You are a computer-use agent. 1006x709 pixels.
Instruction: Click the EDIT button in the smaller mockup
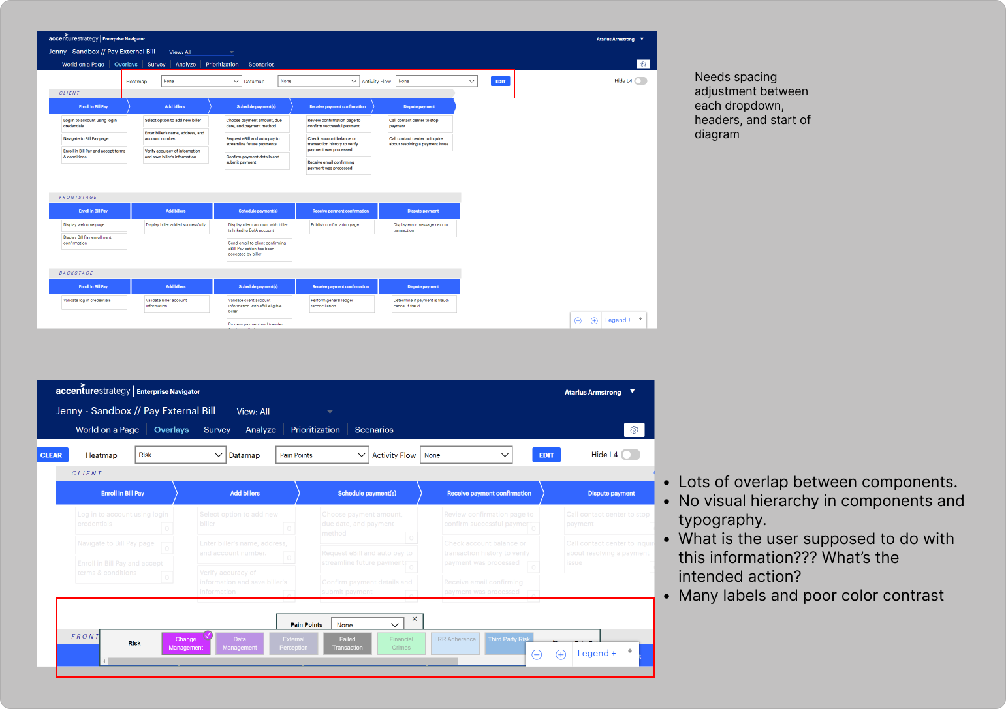point(500,82)
